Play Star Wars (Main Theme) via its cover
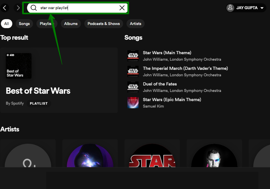 point(133,56)
